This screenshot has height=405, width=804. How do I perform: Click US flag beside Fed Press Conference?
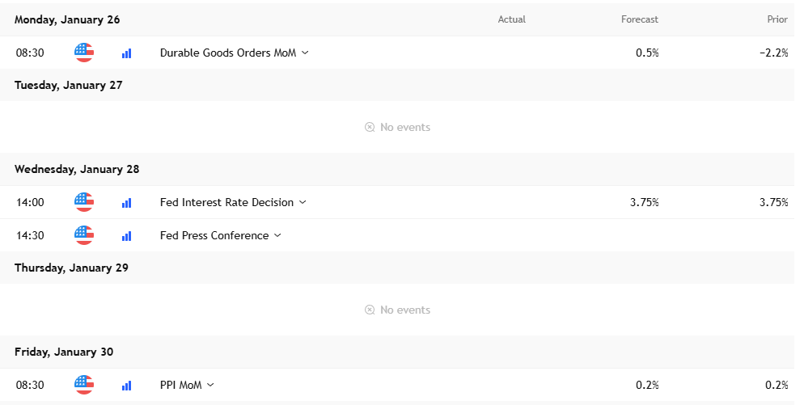(84, 234)
